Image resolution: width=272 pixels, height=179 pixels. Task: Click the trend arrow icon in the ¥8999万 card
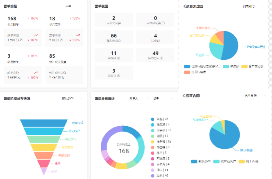[36, 73]
